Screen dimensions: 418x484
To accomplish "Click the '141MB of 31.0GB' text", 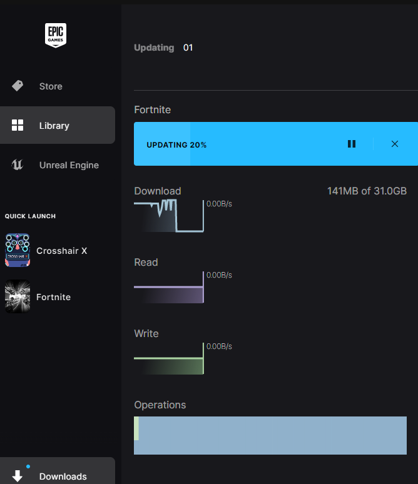I will point(367,191).
